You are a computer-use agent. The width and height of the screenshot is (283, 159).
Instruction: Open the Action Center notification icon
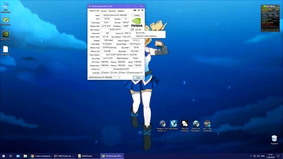pos(278,156)
